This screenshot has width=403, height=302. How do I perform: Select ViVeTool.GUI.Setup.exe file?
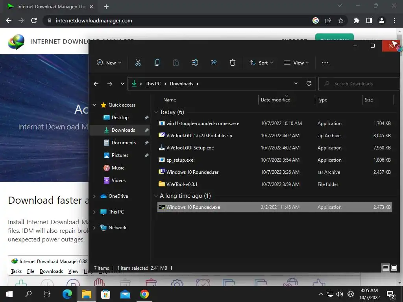pos(274,148)
